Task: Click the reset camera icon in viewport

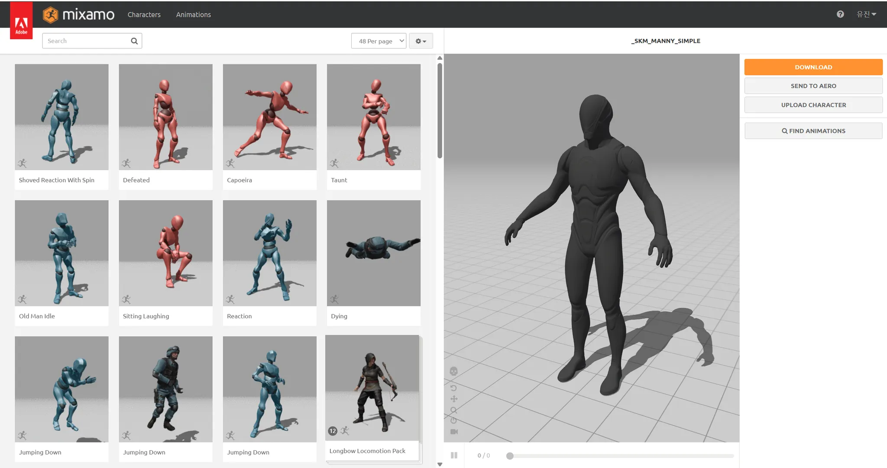Action: pos(453,420)
